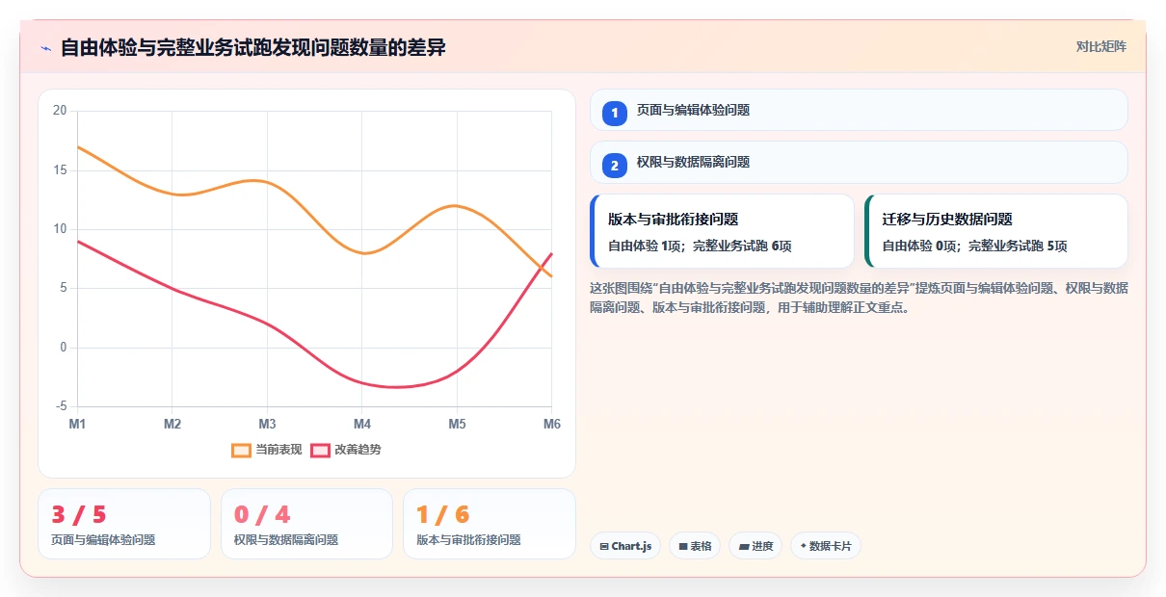The image size is (1166, 597).
Task: Click the Chart.js tag chip
Action: tap(625, 546)
